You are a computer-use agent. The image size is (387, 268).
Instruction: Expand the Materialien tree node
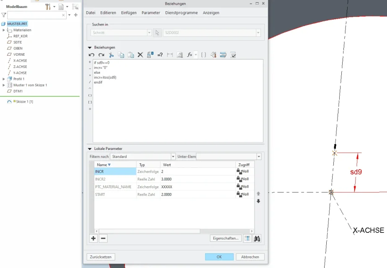[4, 30]
